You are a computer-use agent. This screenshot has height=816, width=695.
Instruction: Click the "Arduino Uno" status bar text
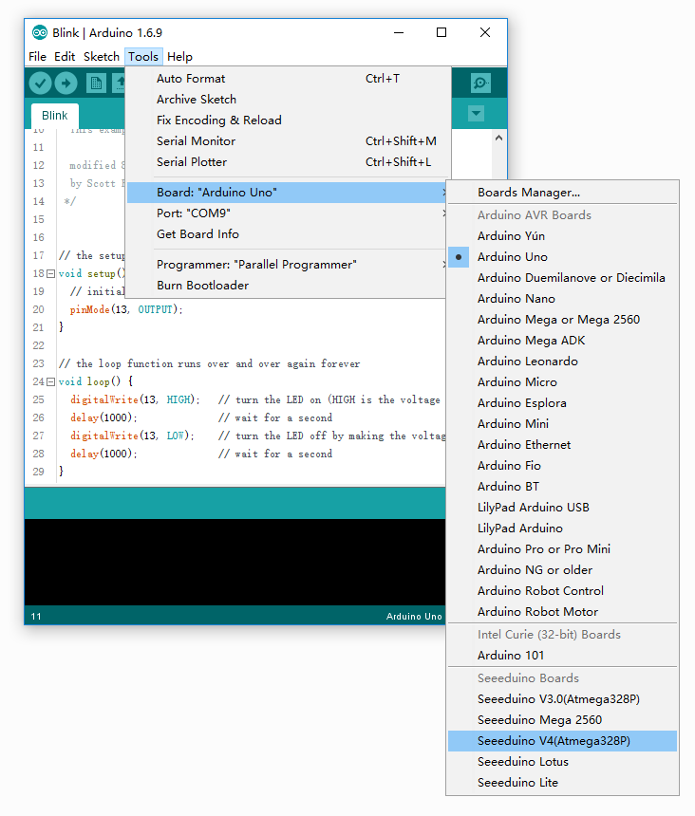coord(414,616)
